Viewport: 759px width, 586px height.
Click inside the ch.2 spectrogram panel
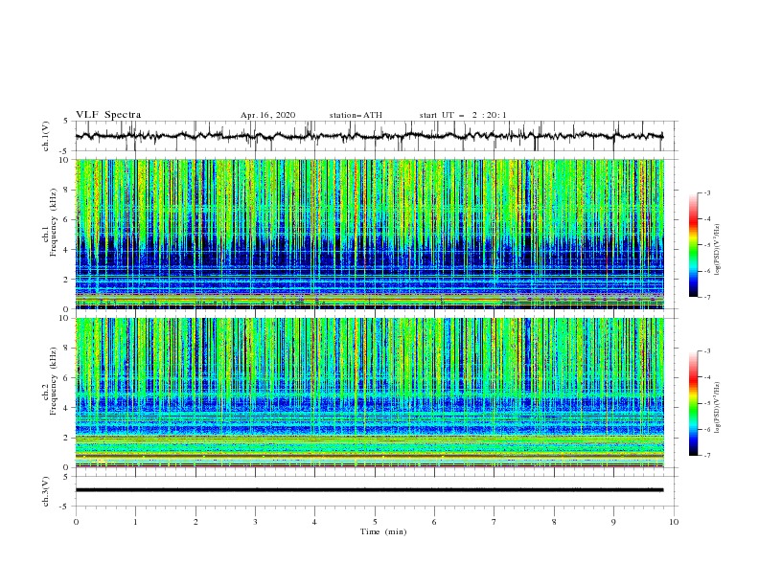pos(370,393)
